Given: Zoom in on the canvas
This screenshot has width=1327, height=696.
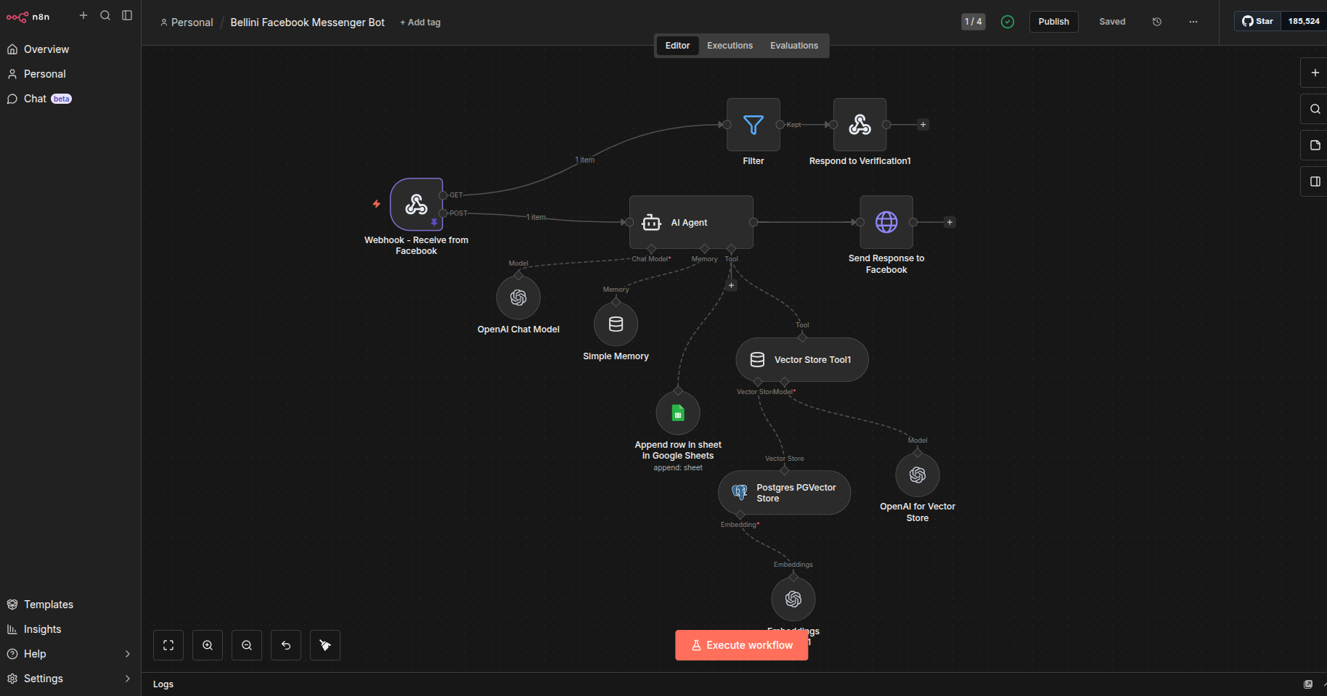Looking at the screenshot, I should (x=208, y=645).
